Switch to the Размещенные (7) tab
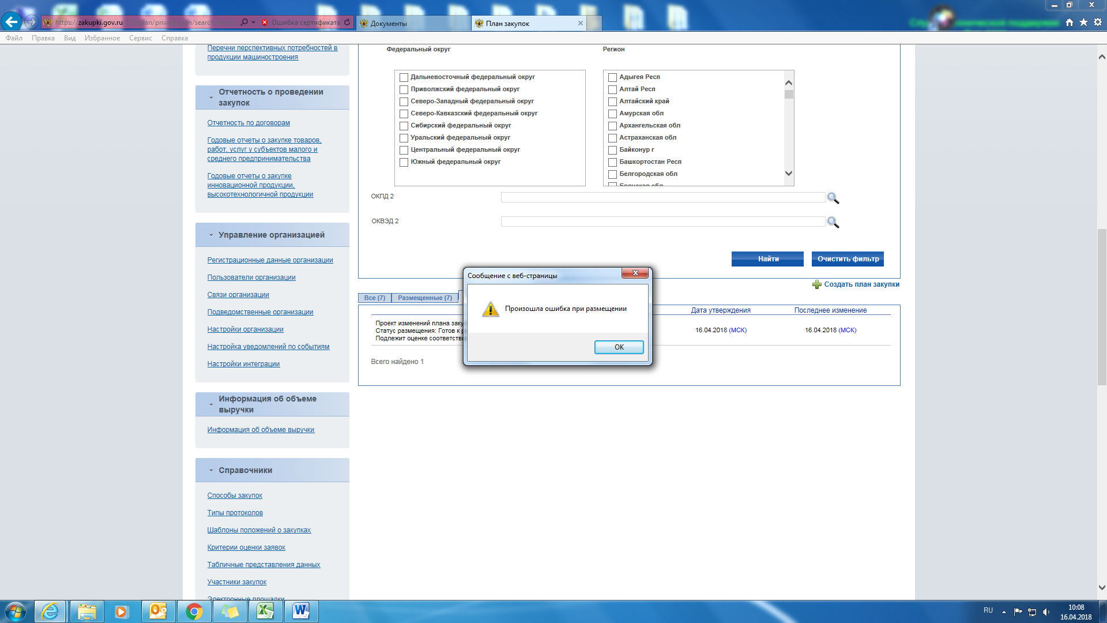 click(424, 298)
